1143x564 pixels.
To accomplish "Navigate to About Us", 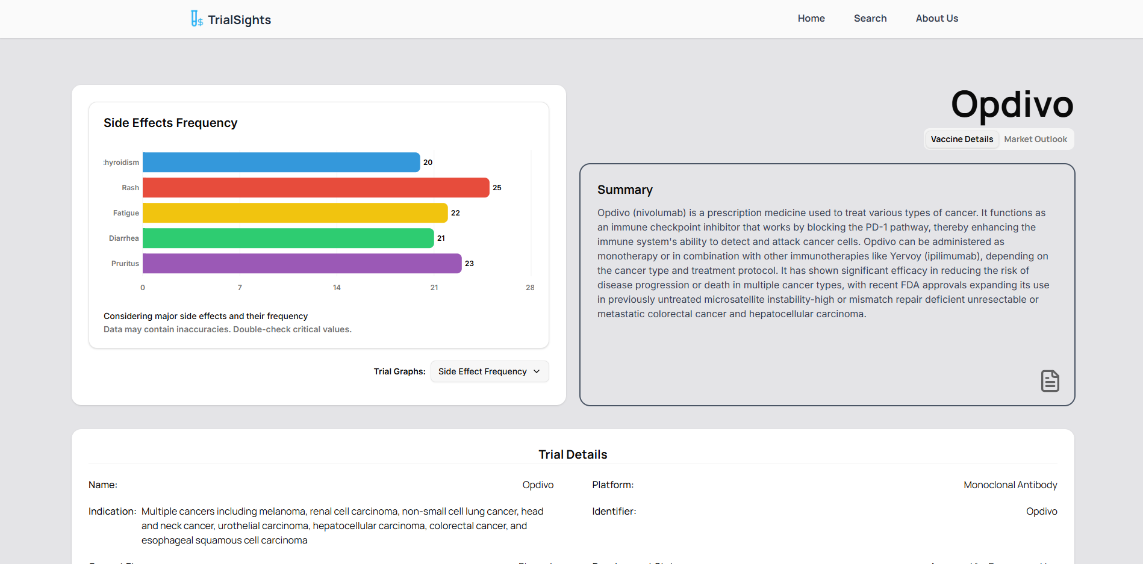I will coord(937,19).
